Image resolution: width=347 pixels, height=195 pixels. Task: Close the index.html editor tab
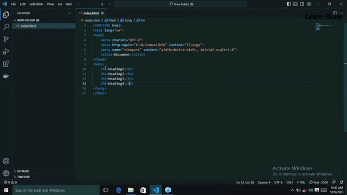tap(102, 13)
